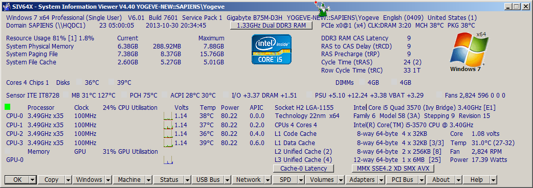The width and height of the screenshot is (533, 188).
Task: Open the Network button
Action: (x=248, y=180)
